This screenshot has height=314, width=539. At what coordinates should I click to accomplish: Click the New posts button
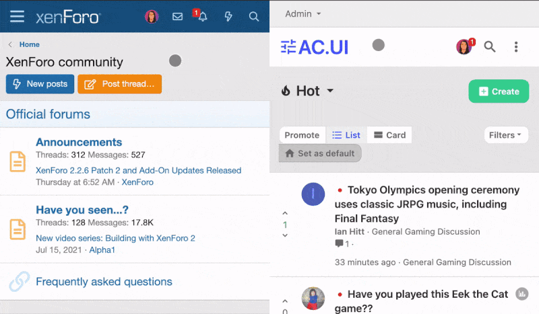[x=40, y=84]
